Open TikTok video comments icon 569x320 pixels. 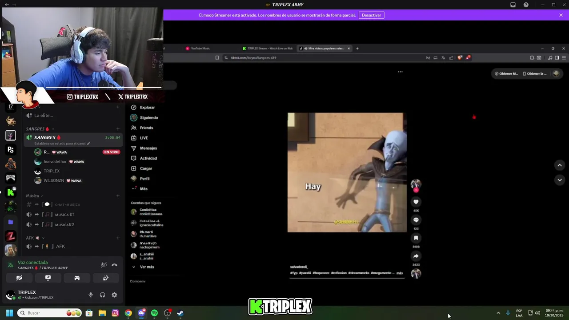tap(416, 220)
